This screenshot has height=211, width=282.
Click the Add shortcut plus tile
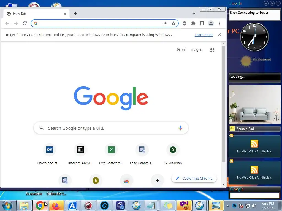pos(157,180)
